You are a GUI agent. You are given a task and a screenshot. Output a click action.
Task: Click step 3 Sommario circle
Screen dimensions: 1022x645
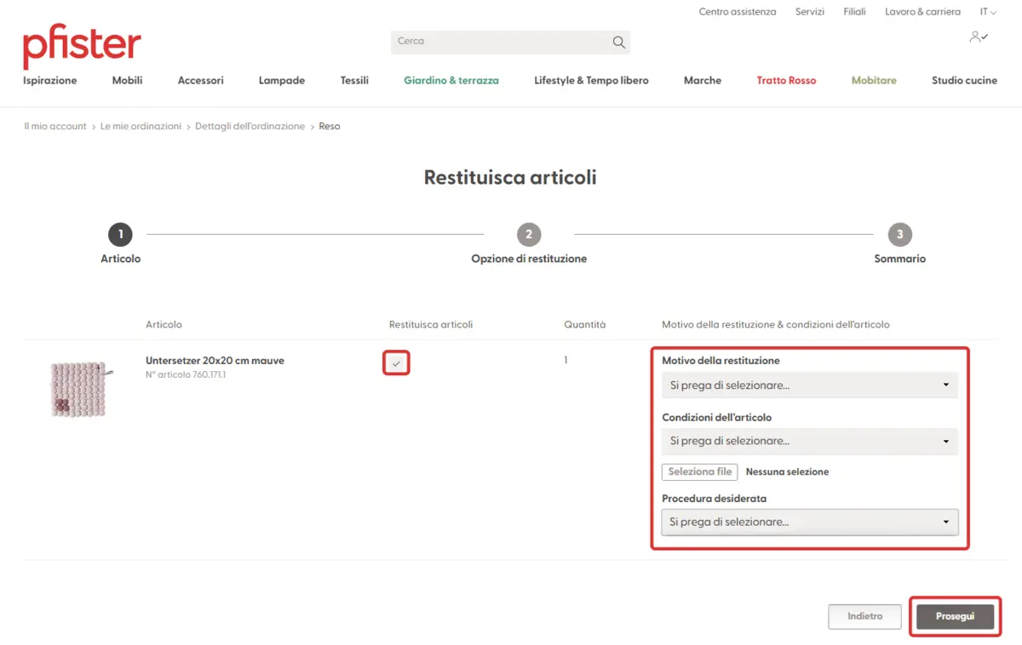(899, 234)
